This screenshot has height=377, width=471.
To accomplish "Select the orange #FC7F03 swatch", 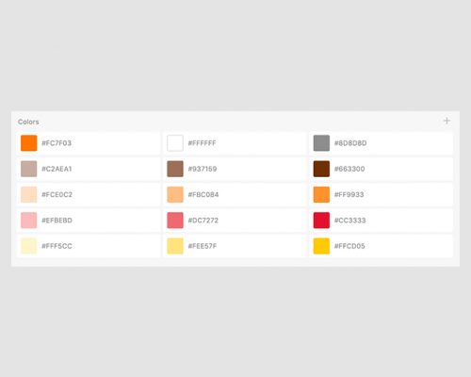I will [x=29, y=143].
